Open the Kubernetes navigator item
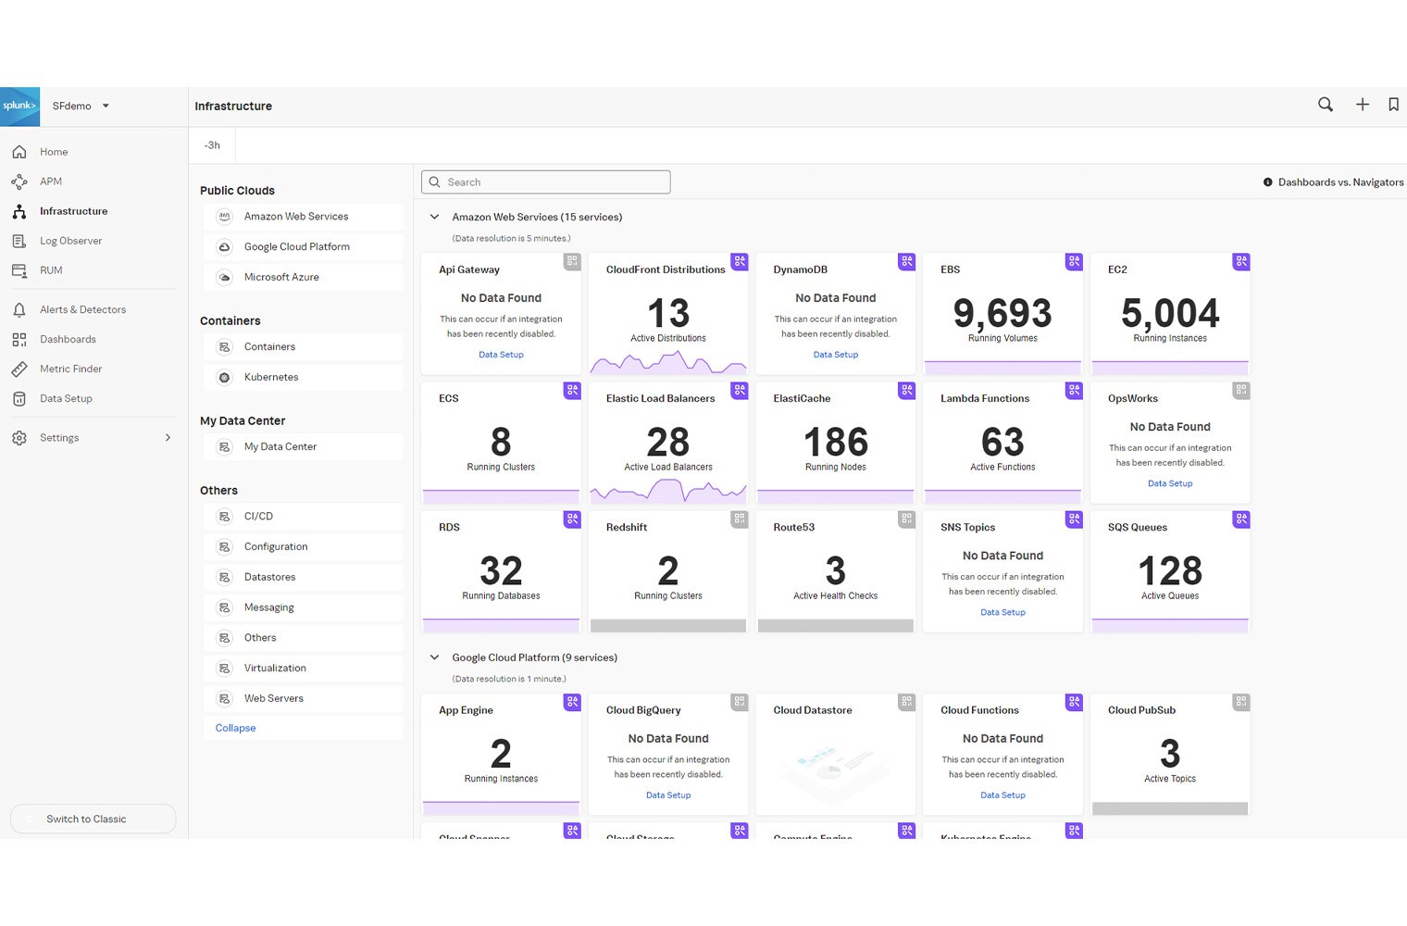 [303, 377]
